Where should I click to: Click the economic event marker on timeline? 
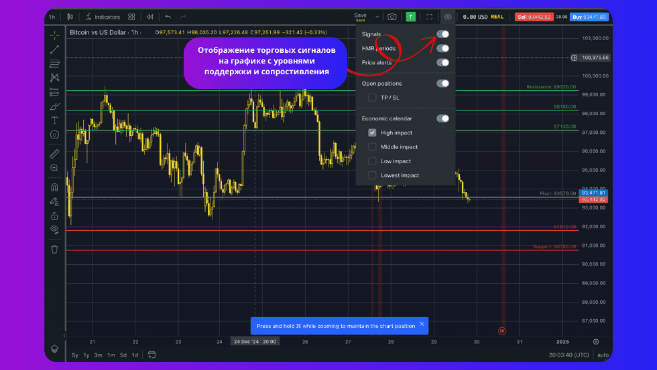point(502,331)
